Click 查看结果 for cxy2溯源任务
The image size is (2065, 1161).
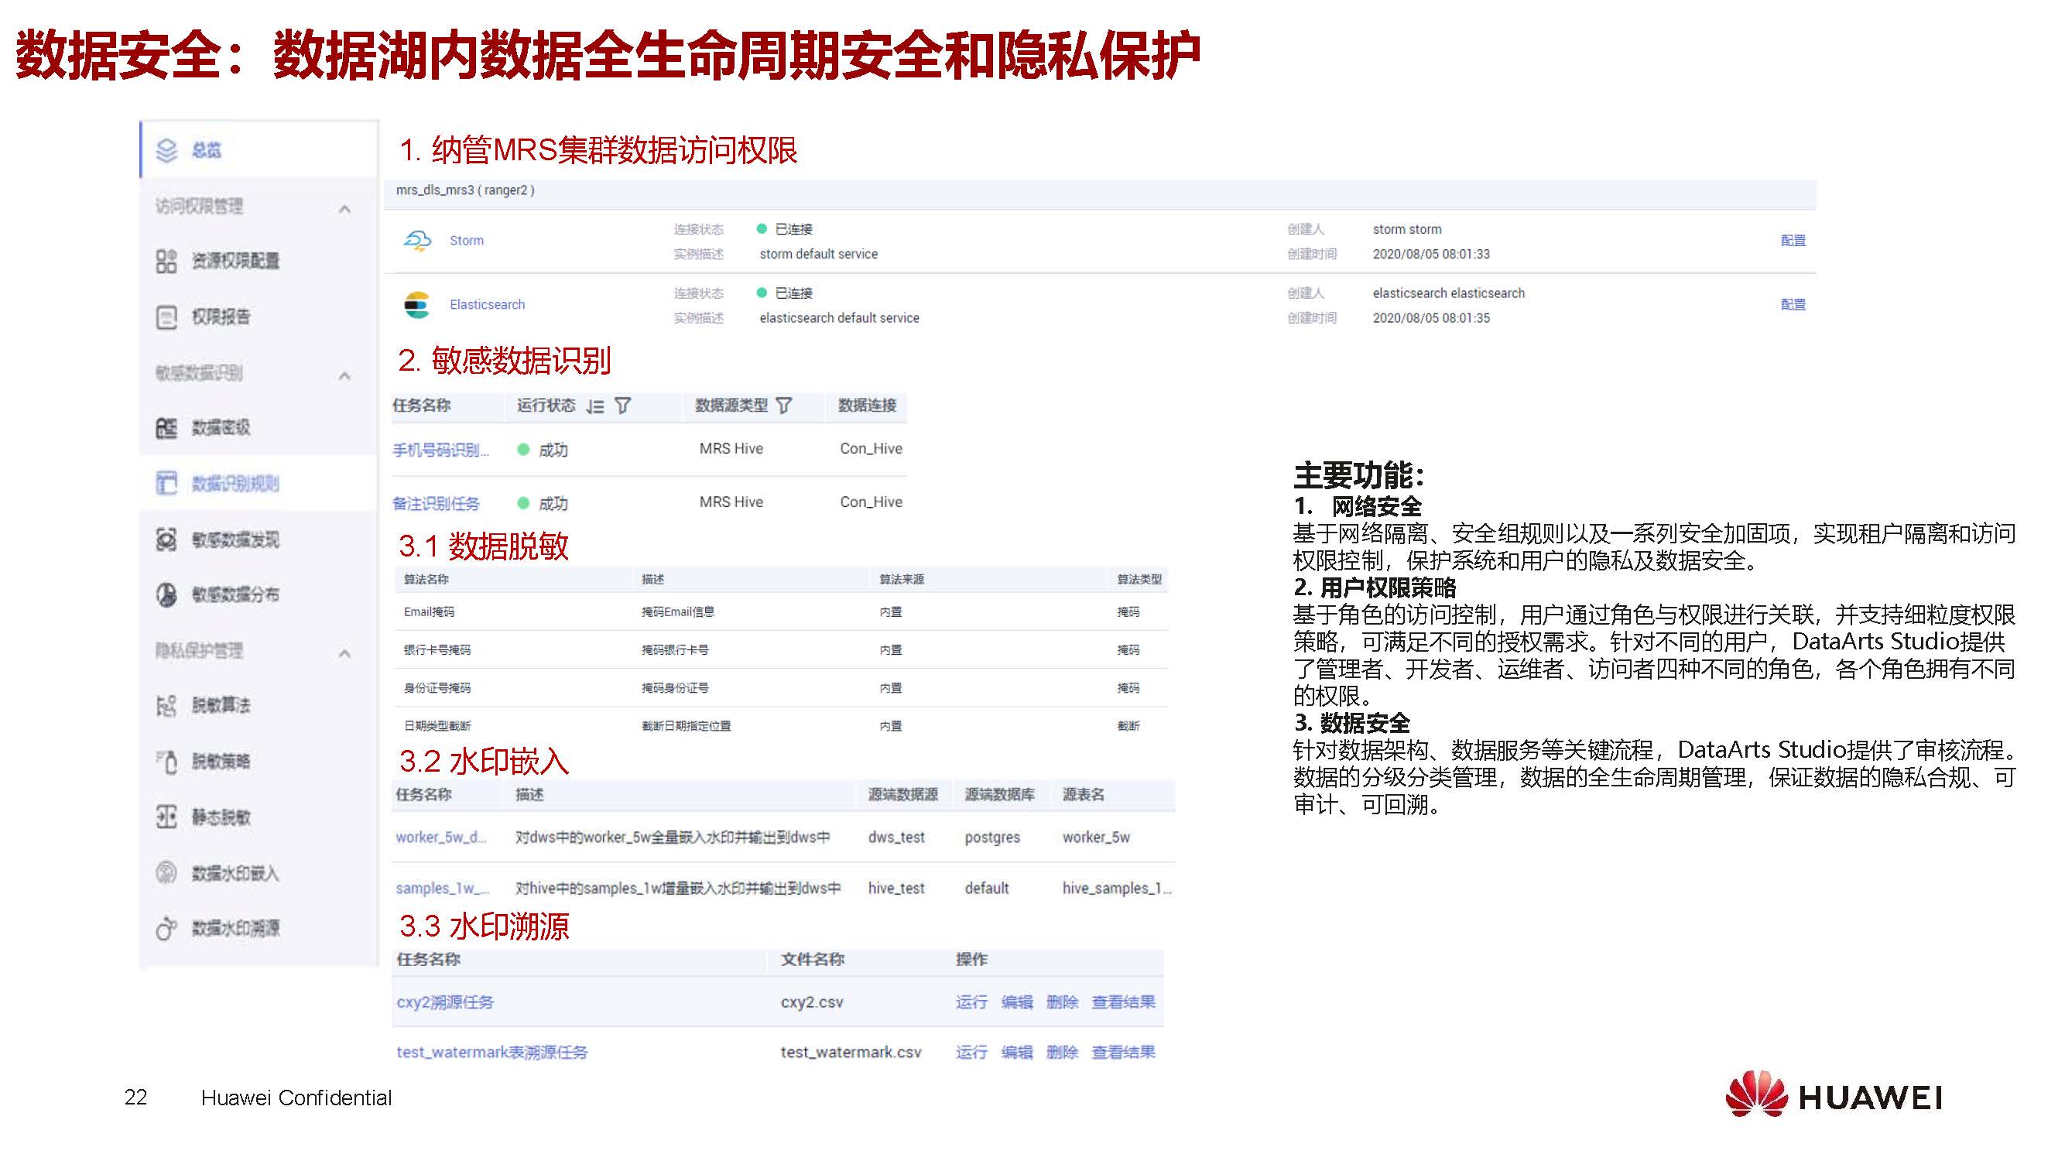pos(1123,1002)
